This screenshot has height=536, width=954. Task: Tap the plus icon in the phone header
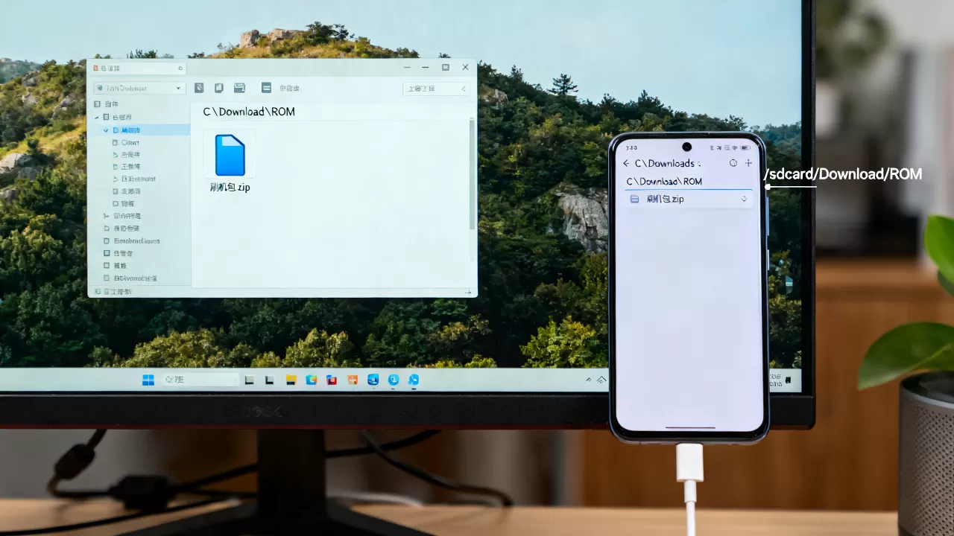749,163
